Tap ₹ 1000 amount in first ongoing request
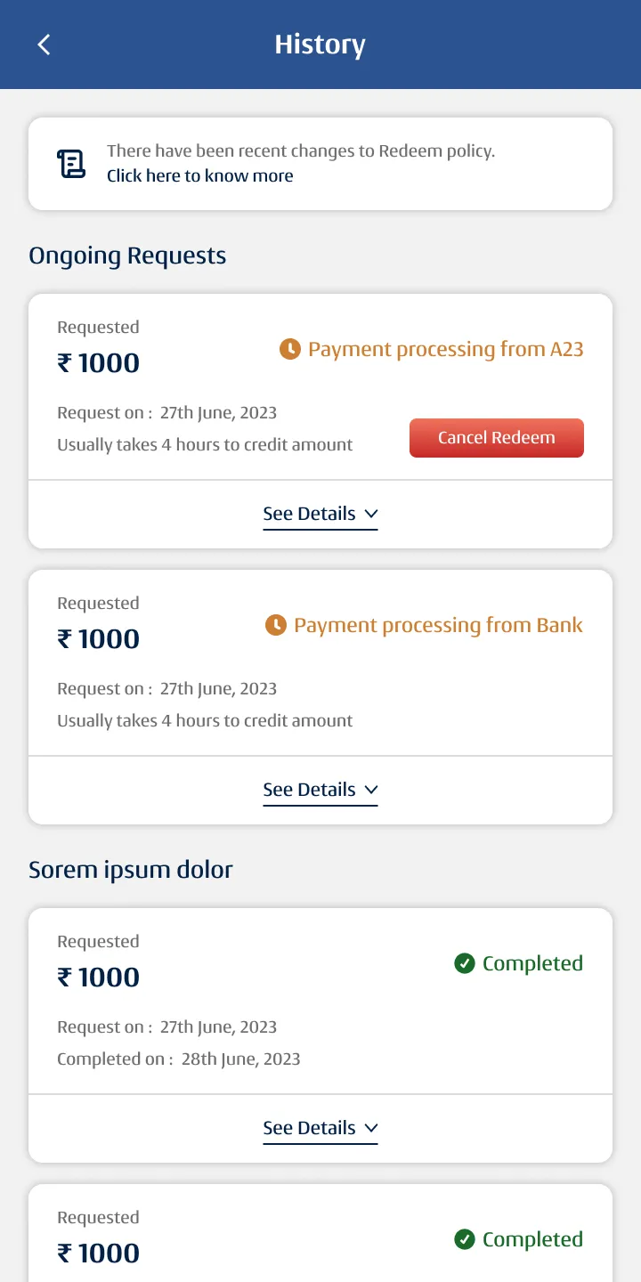 [99, 363]
